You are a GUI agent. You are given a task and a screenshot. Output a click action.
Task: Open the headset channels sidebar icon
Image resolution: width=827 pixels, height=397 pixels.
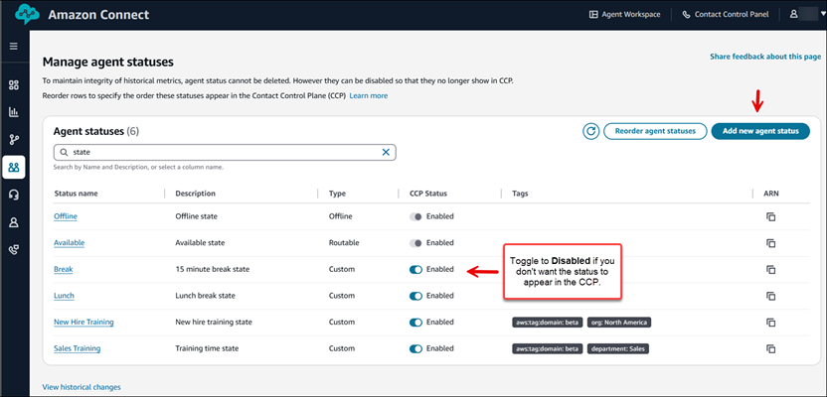14,196
